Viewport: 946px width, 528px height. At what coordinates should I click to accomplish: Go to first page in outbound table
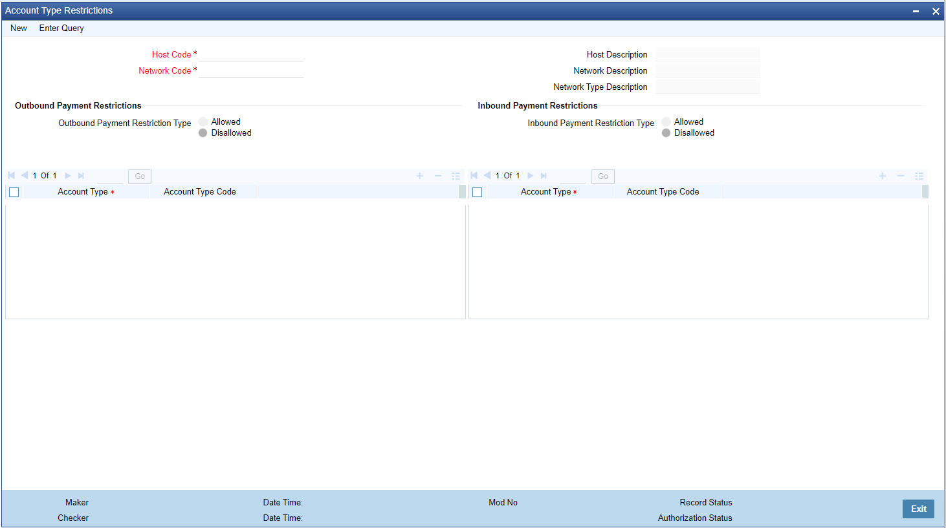click(11, 176)
